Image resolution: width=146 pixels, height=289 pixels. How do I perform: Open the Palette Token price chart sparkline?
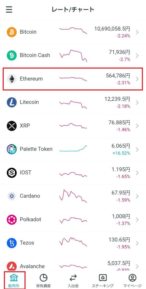pos(73,148)
